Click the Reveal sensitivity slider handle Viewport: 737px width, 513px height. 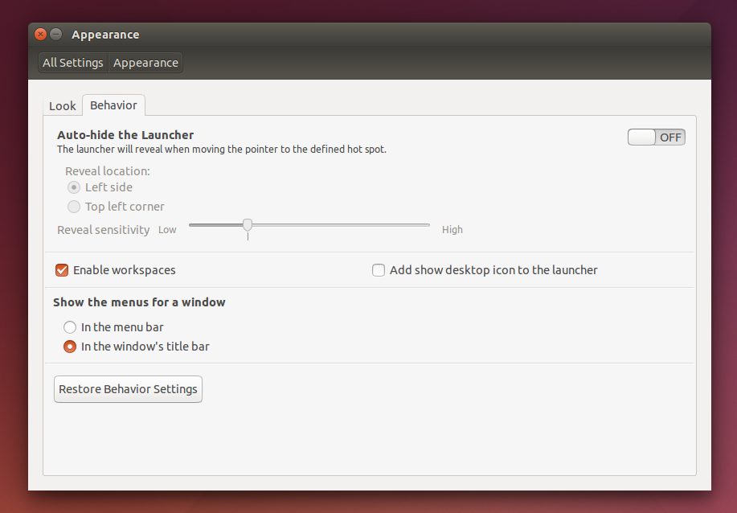(x=248, y=224)
